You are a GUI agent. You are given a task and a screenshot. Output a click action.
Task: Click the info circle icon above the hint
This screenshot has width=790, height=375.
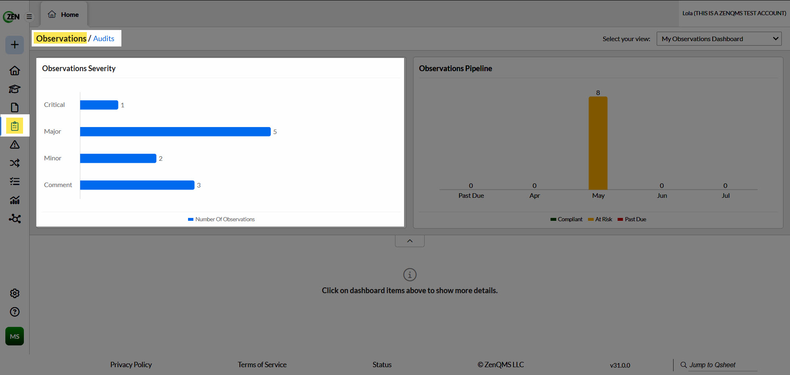[x=410, y=275]
